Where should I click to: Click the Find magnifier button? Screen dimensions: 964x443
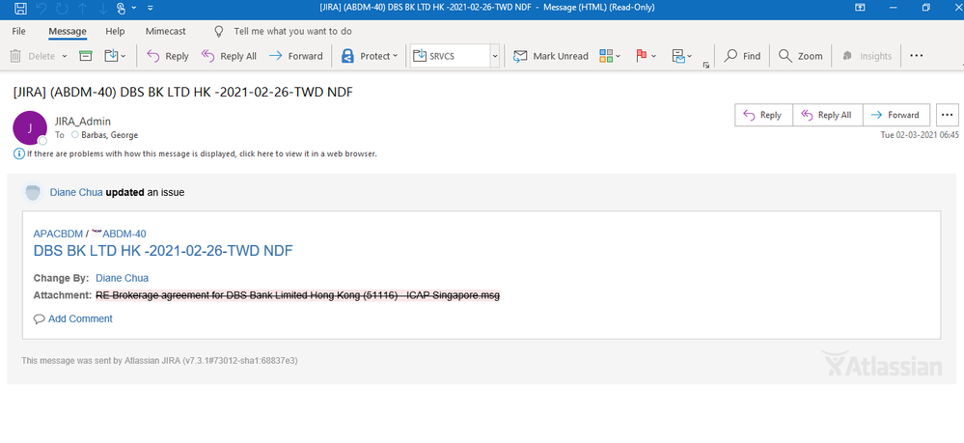(742, 56)
